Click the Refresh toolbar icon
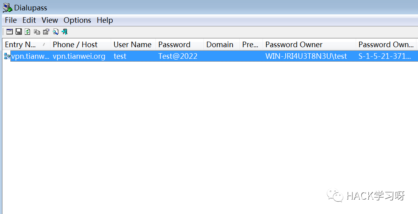This screenshot has width=418, height=214. [x=28, y=32]
